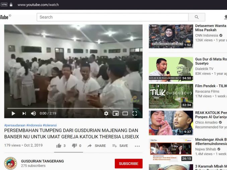This screenshot has width=227, height=170.
Task: Click the #persaudaraan hashtag
Action: [15, 125]
